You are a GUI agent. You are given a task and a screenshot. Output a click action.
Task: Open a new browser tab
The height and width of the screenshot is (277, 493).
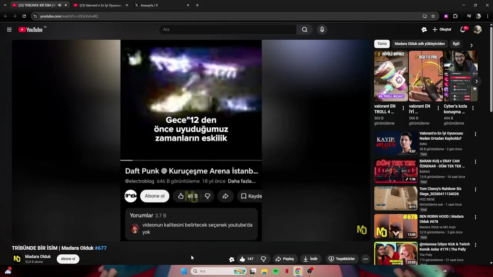(197, 5)
